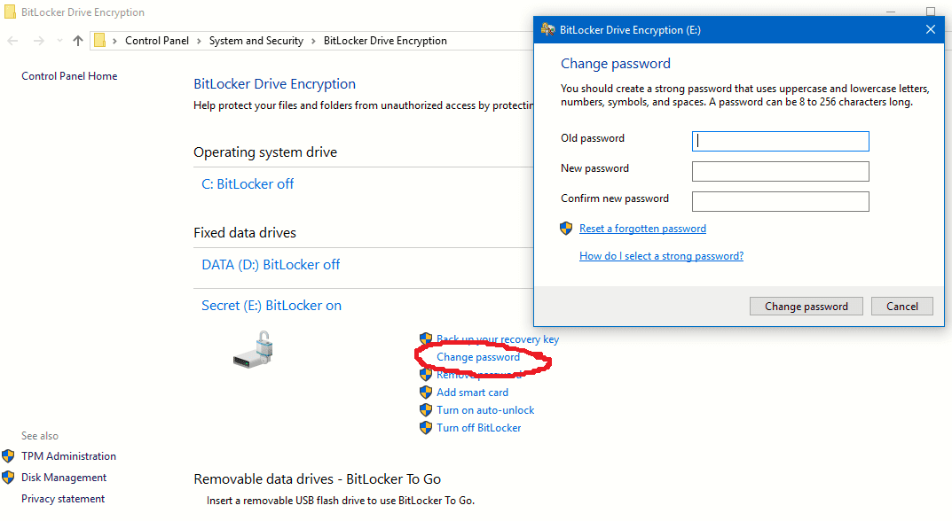Click the BitLocker Drive Encryption page title

pyautogui.click(x=274, y=83)
